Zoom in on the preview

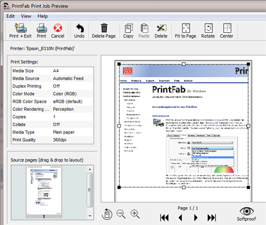tap(135, 214)
